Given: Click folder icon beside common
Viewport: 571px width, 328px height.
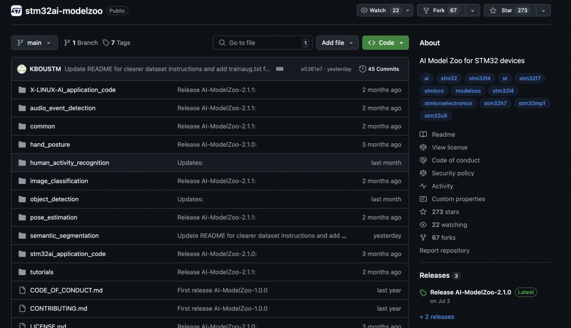Looking at the screenshot, I should [x=22, y=126].
